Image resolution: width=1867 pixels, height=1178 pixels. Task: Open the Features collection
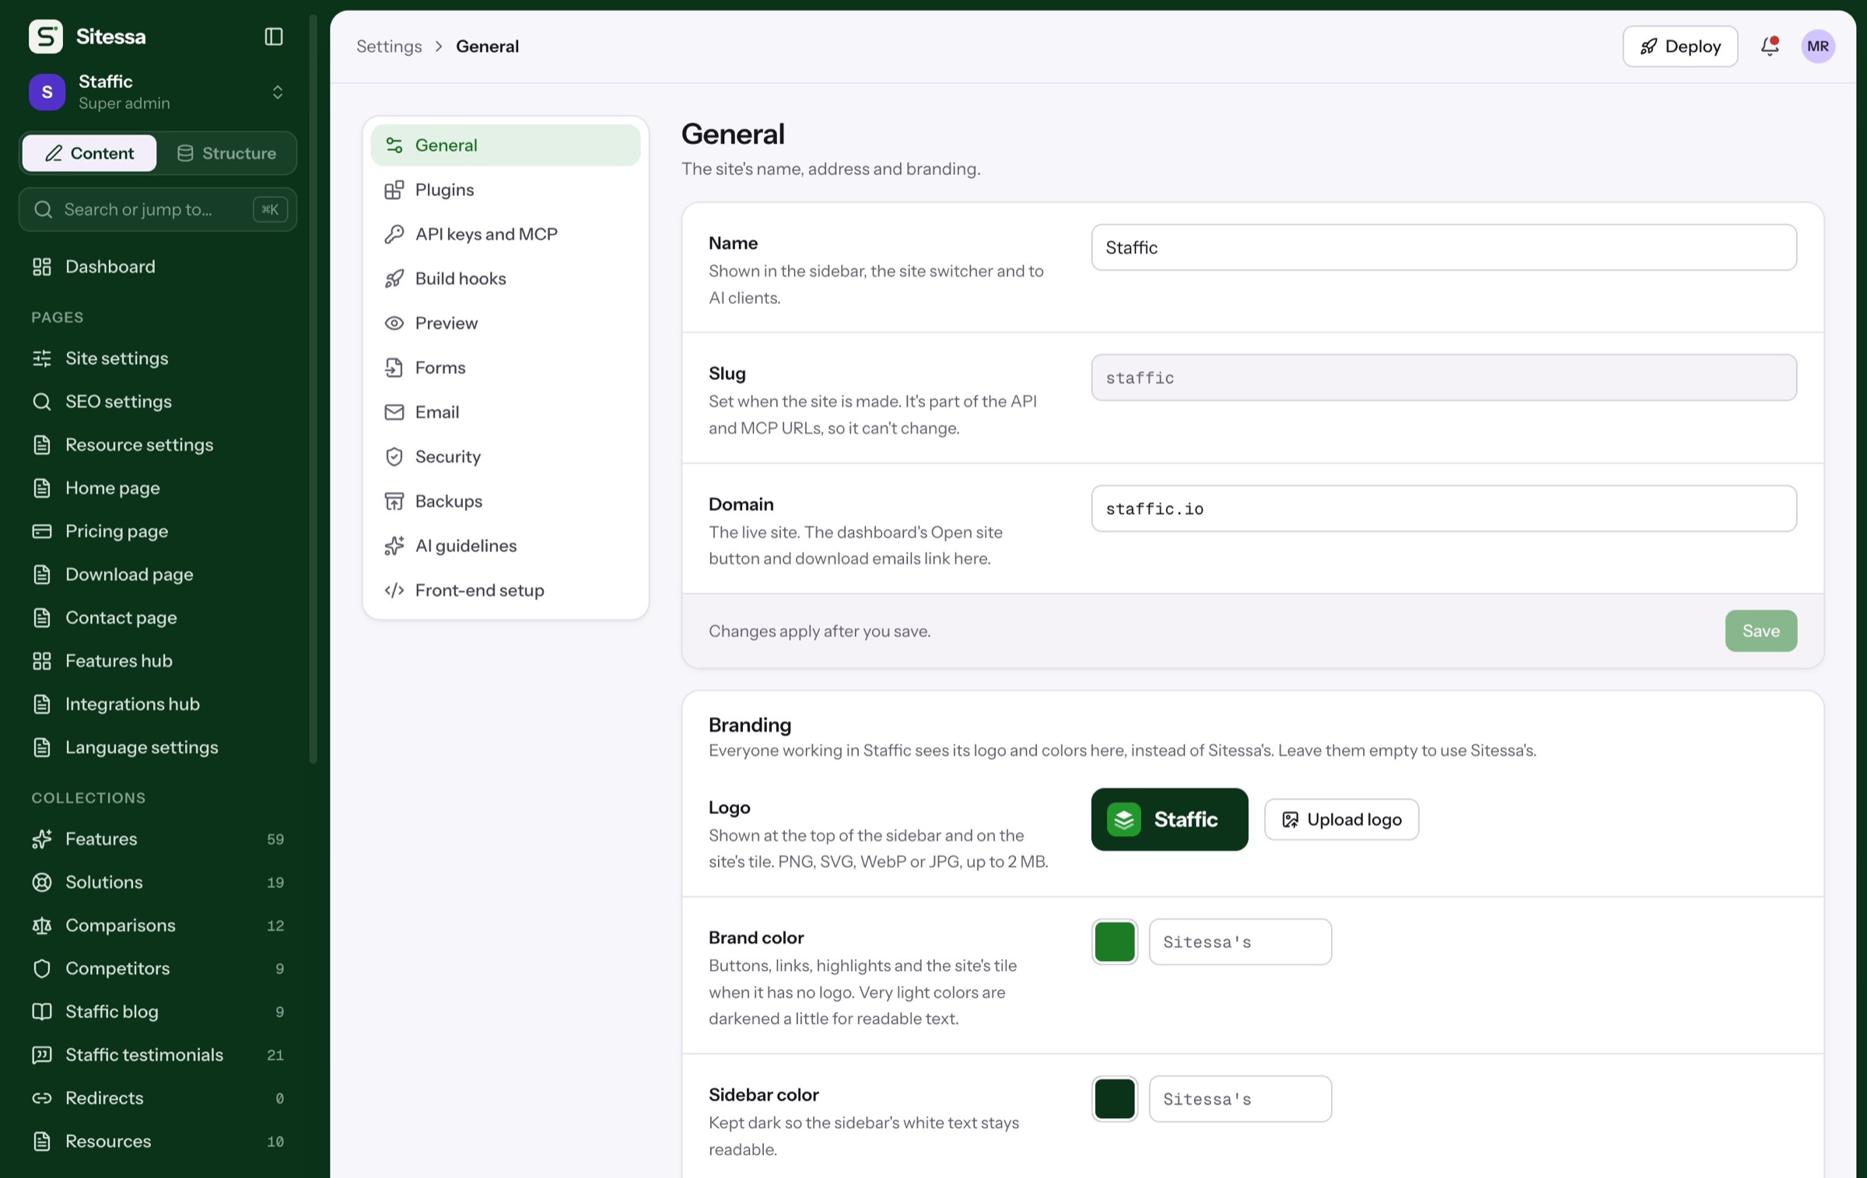tap(158, 839)
